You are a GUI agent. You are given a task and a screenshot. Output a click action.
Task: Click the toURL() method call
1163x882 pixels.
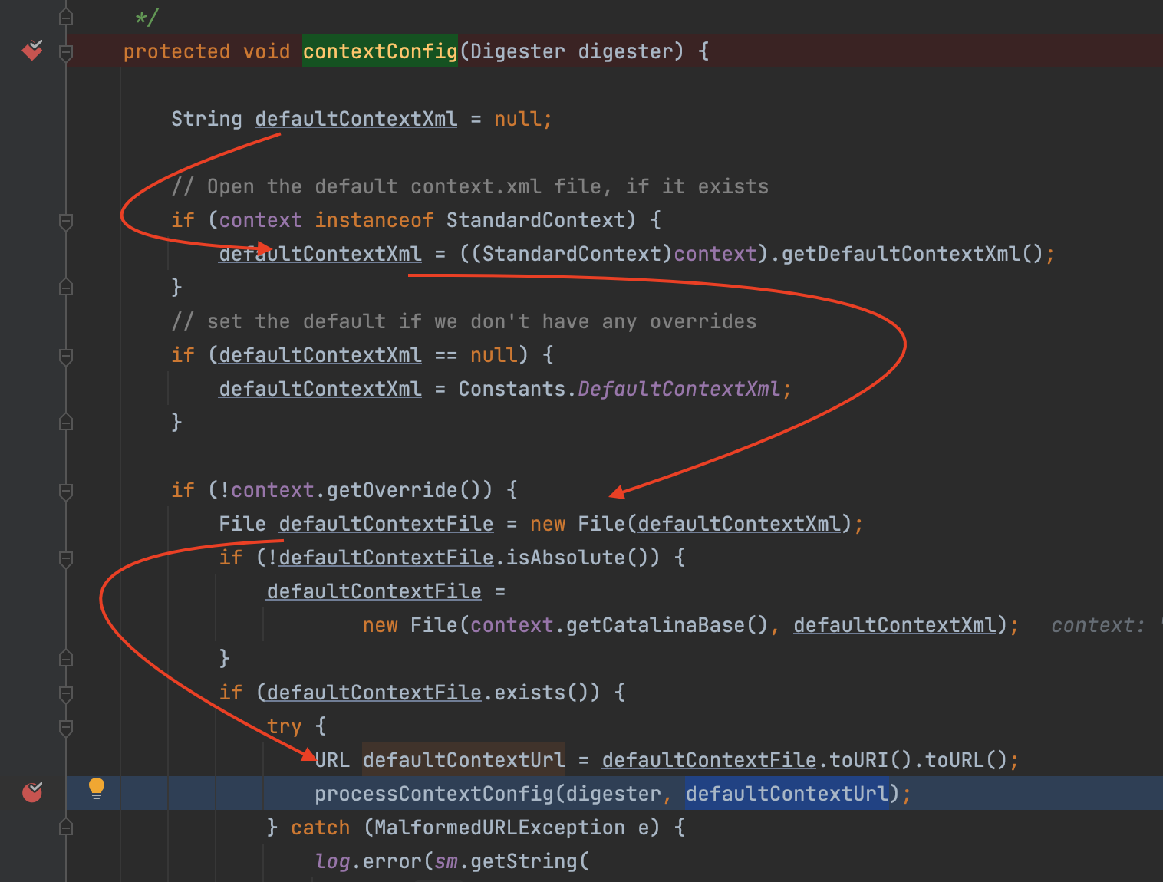point(966,760)
